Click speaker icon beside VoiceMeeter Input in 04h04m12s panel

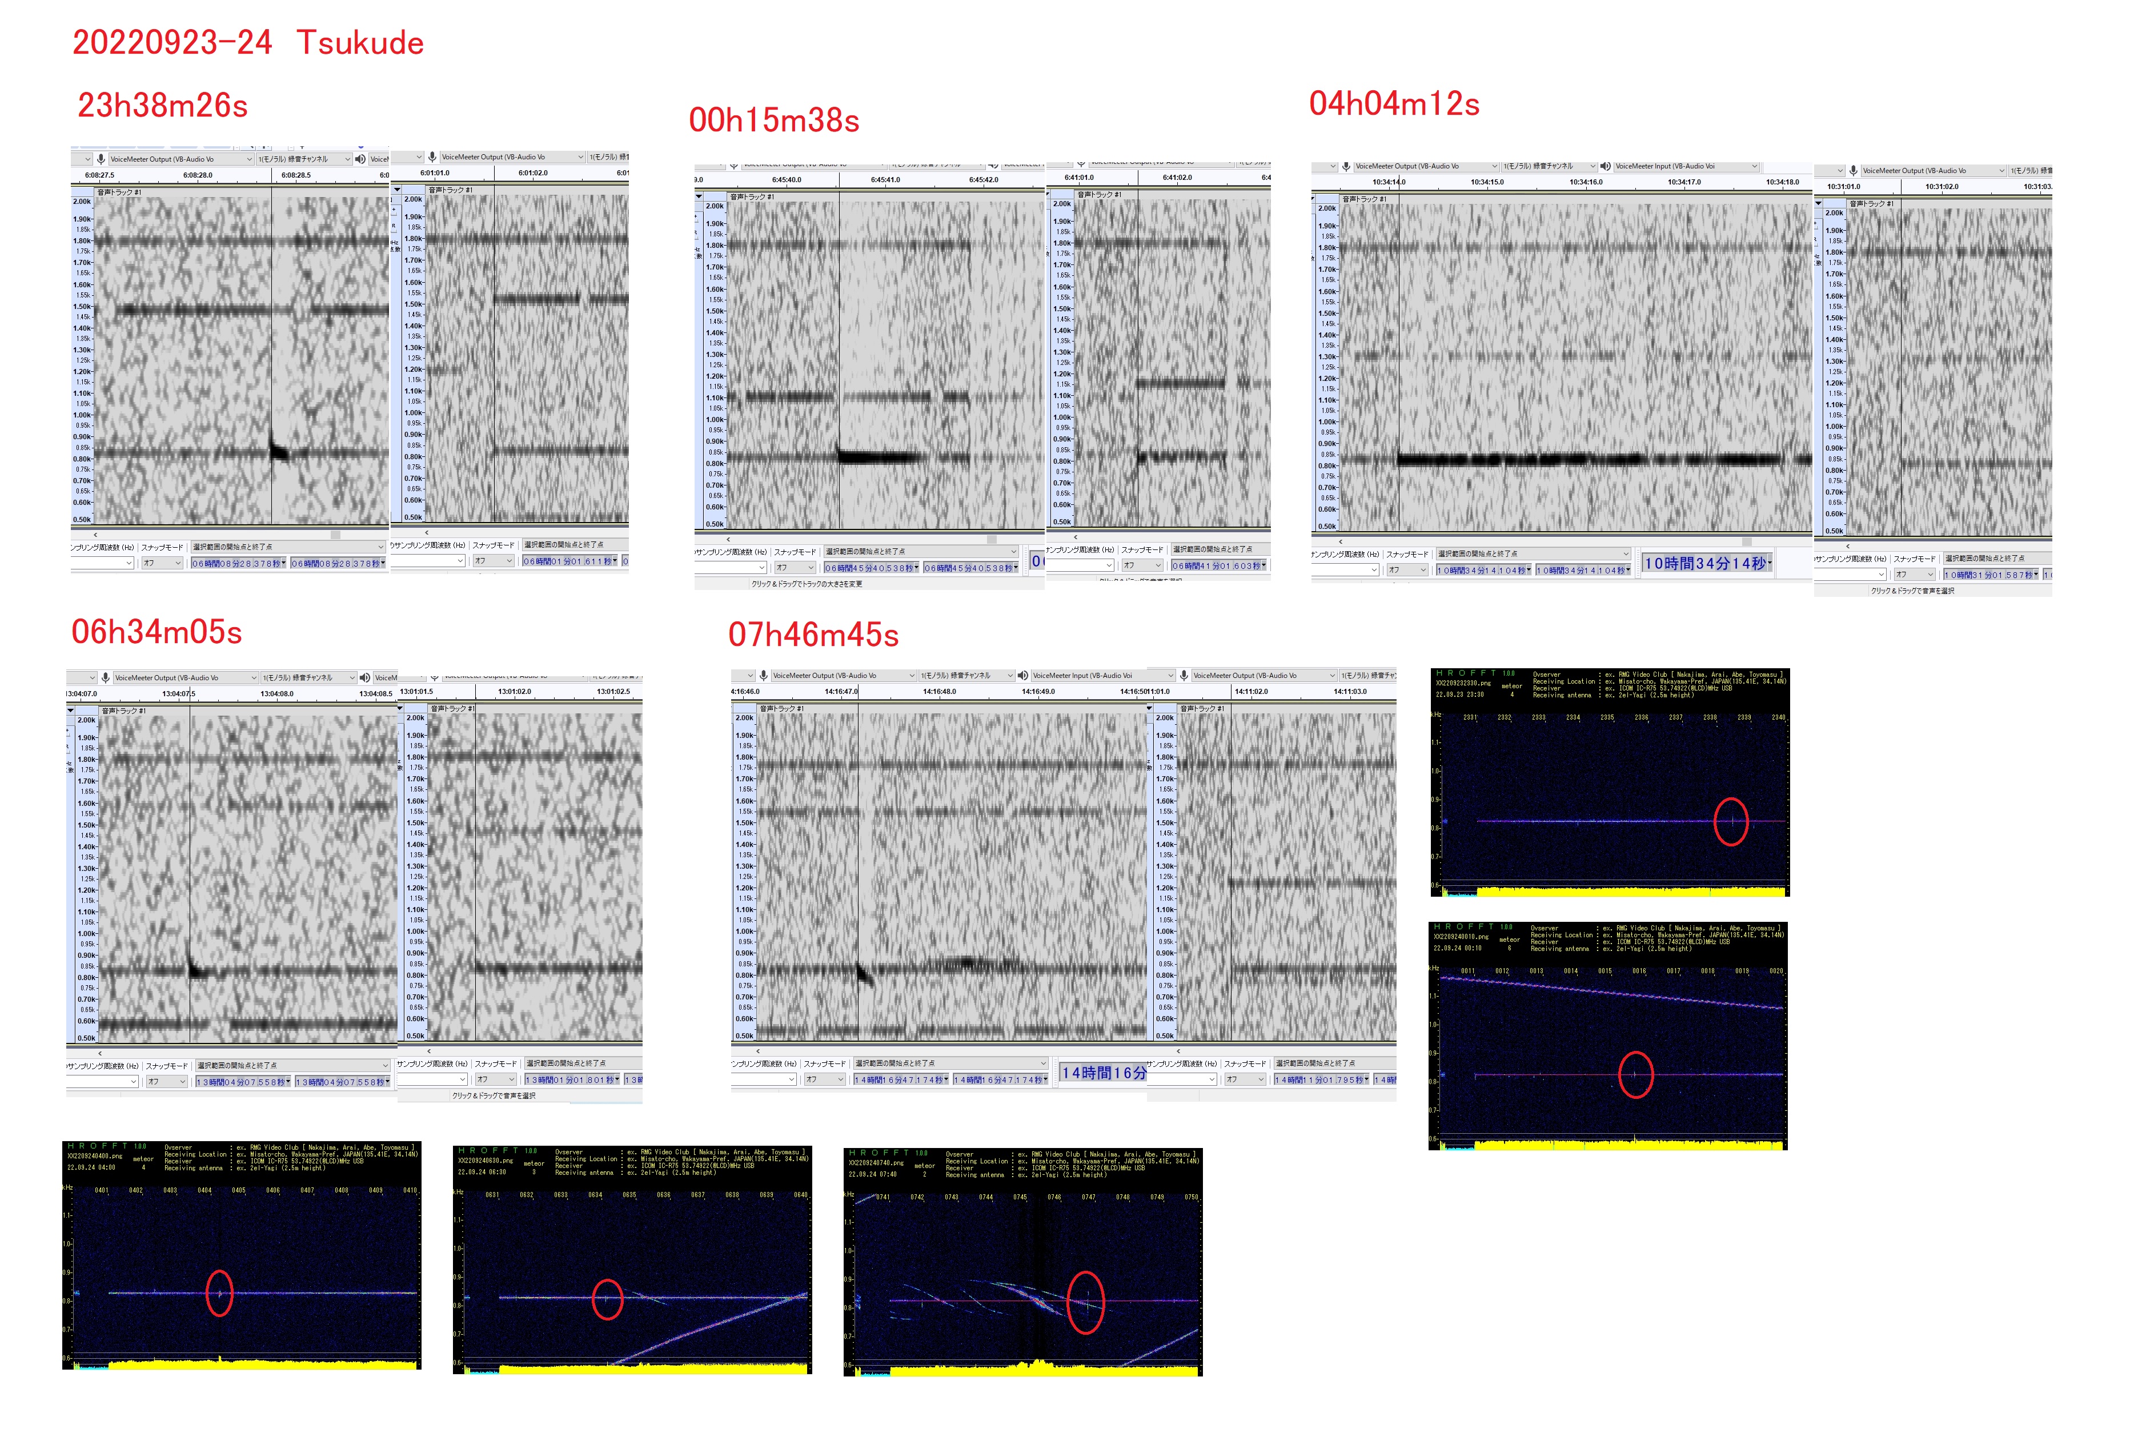click(1605, 166)
